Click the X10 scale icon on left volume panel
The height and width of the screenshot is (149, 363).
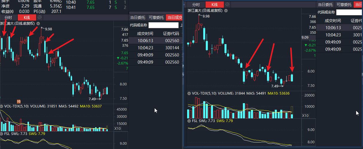[118, 128]
